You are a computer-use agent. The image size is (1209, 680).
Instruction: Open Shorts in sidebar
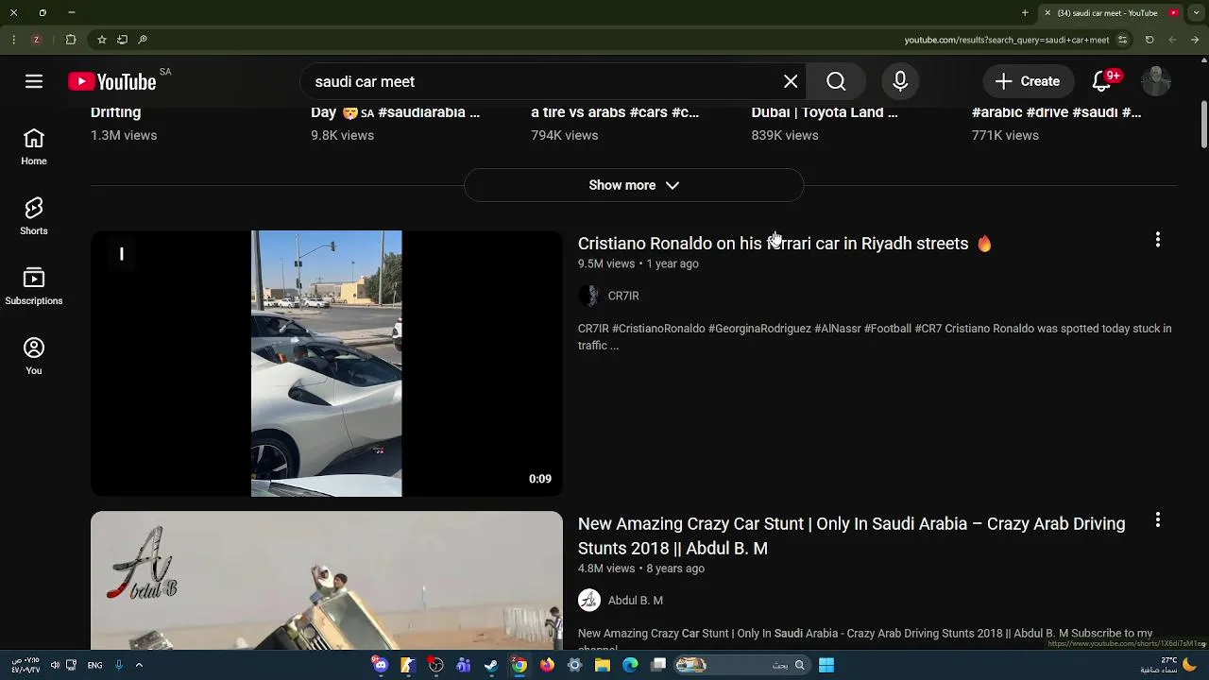(34, 217)
